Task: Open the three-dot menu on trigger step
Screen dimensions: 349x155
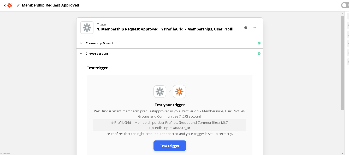Action: 255,28
